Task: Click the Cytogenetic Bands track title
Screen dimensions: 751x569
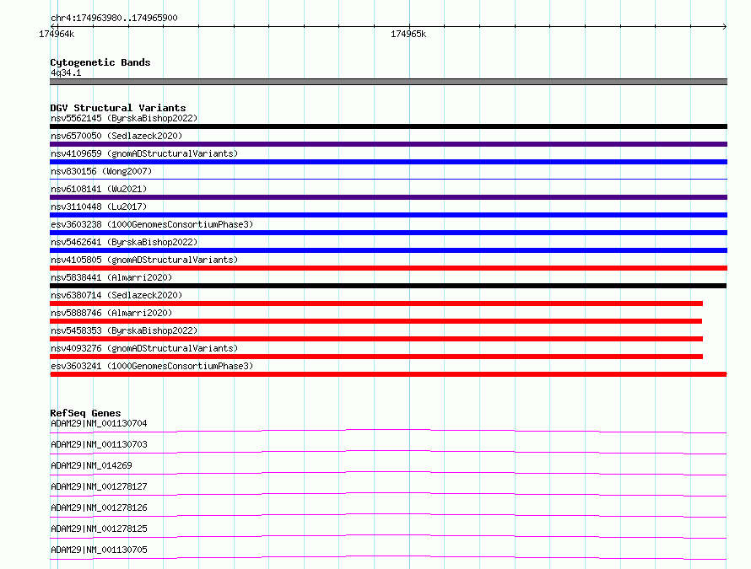Action: pyautogui.click(x=100, y=62)
